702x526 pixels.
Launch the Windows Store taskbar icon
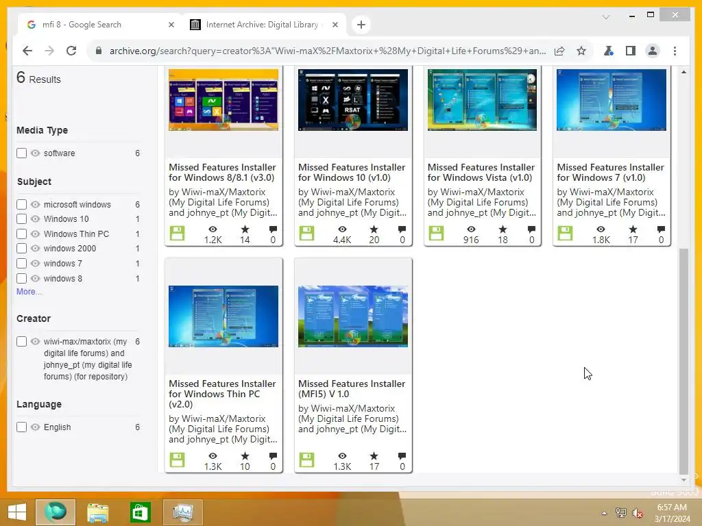pyautogui.click(x=140, y=512)
